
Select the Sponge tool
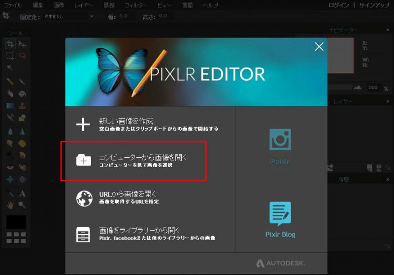click(x=22, y=143)
